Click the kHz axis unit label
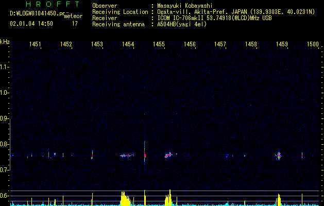Viewport: 324px width, 206px height. pyautogui.click(x=5, y=42)
